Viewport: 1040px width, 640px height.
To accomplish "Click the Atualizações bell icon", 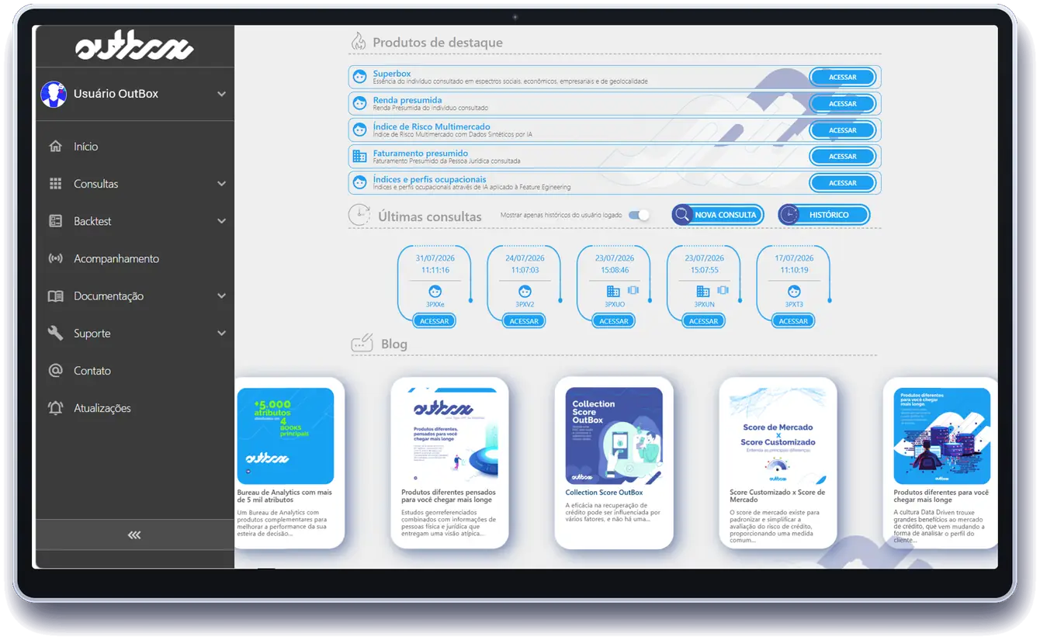I will pyautogui.click(x=55, y=408).
